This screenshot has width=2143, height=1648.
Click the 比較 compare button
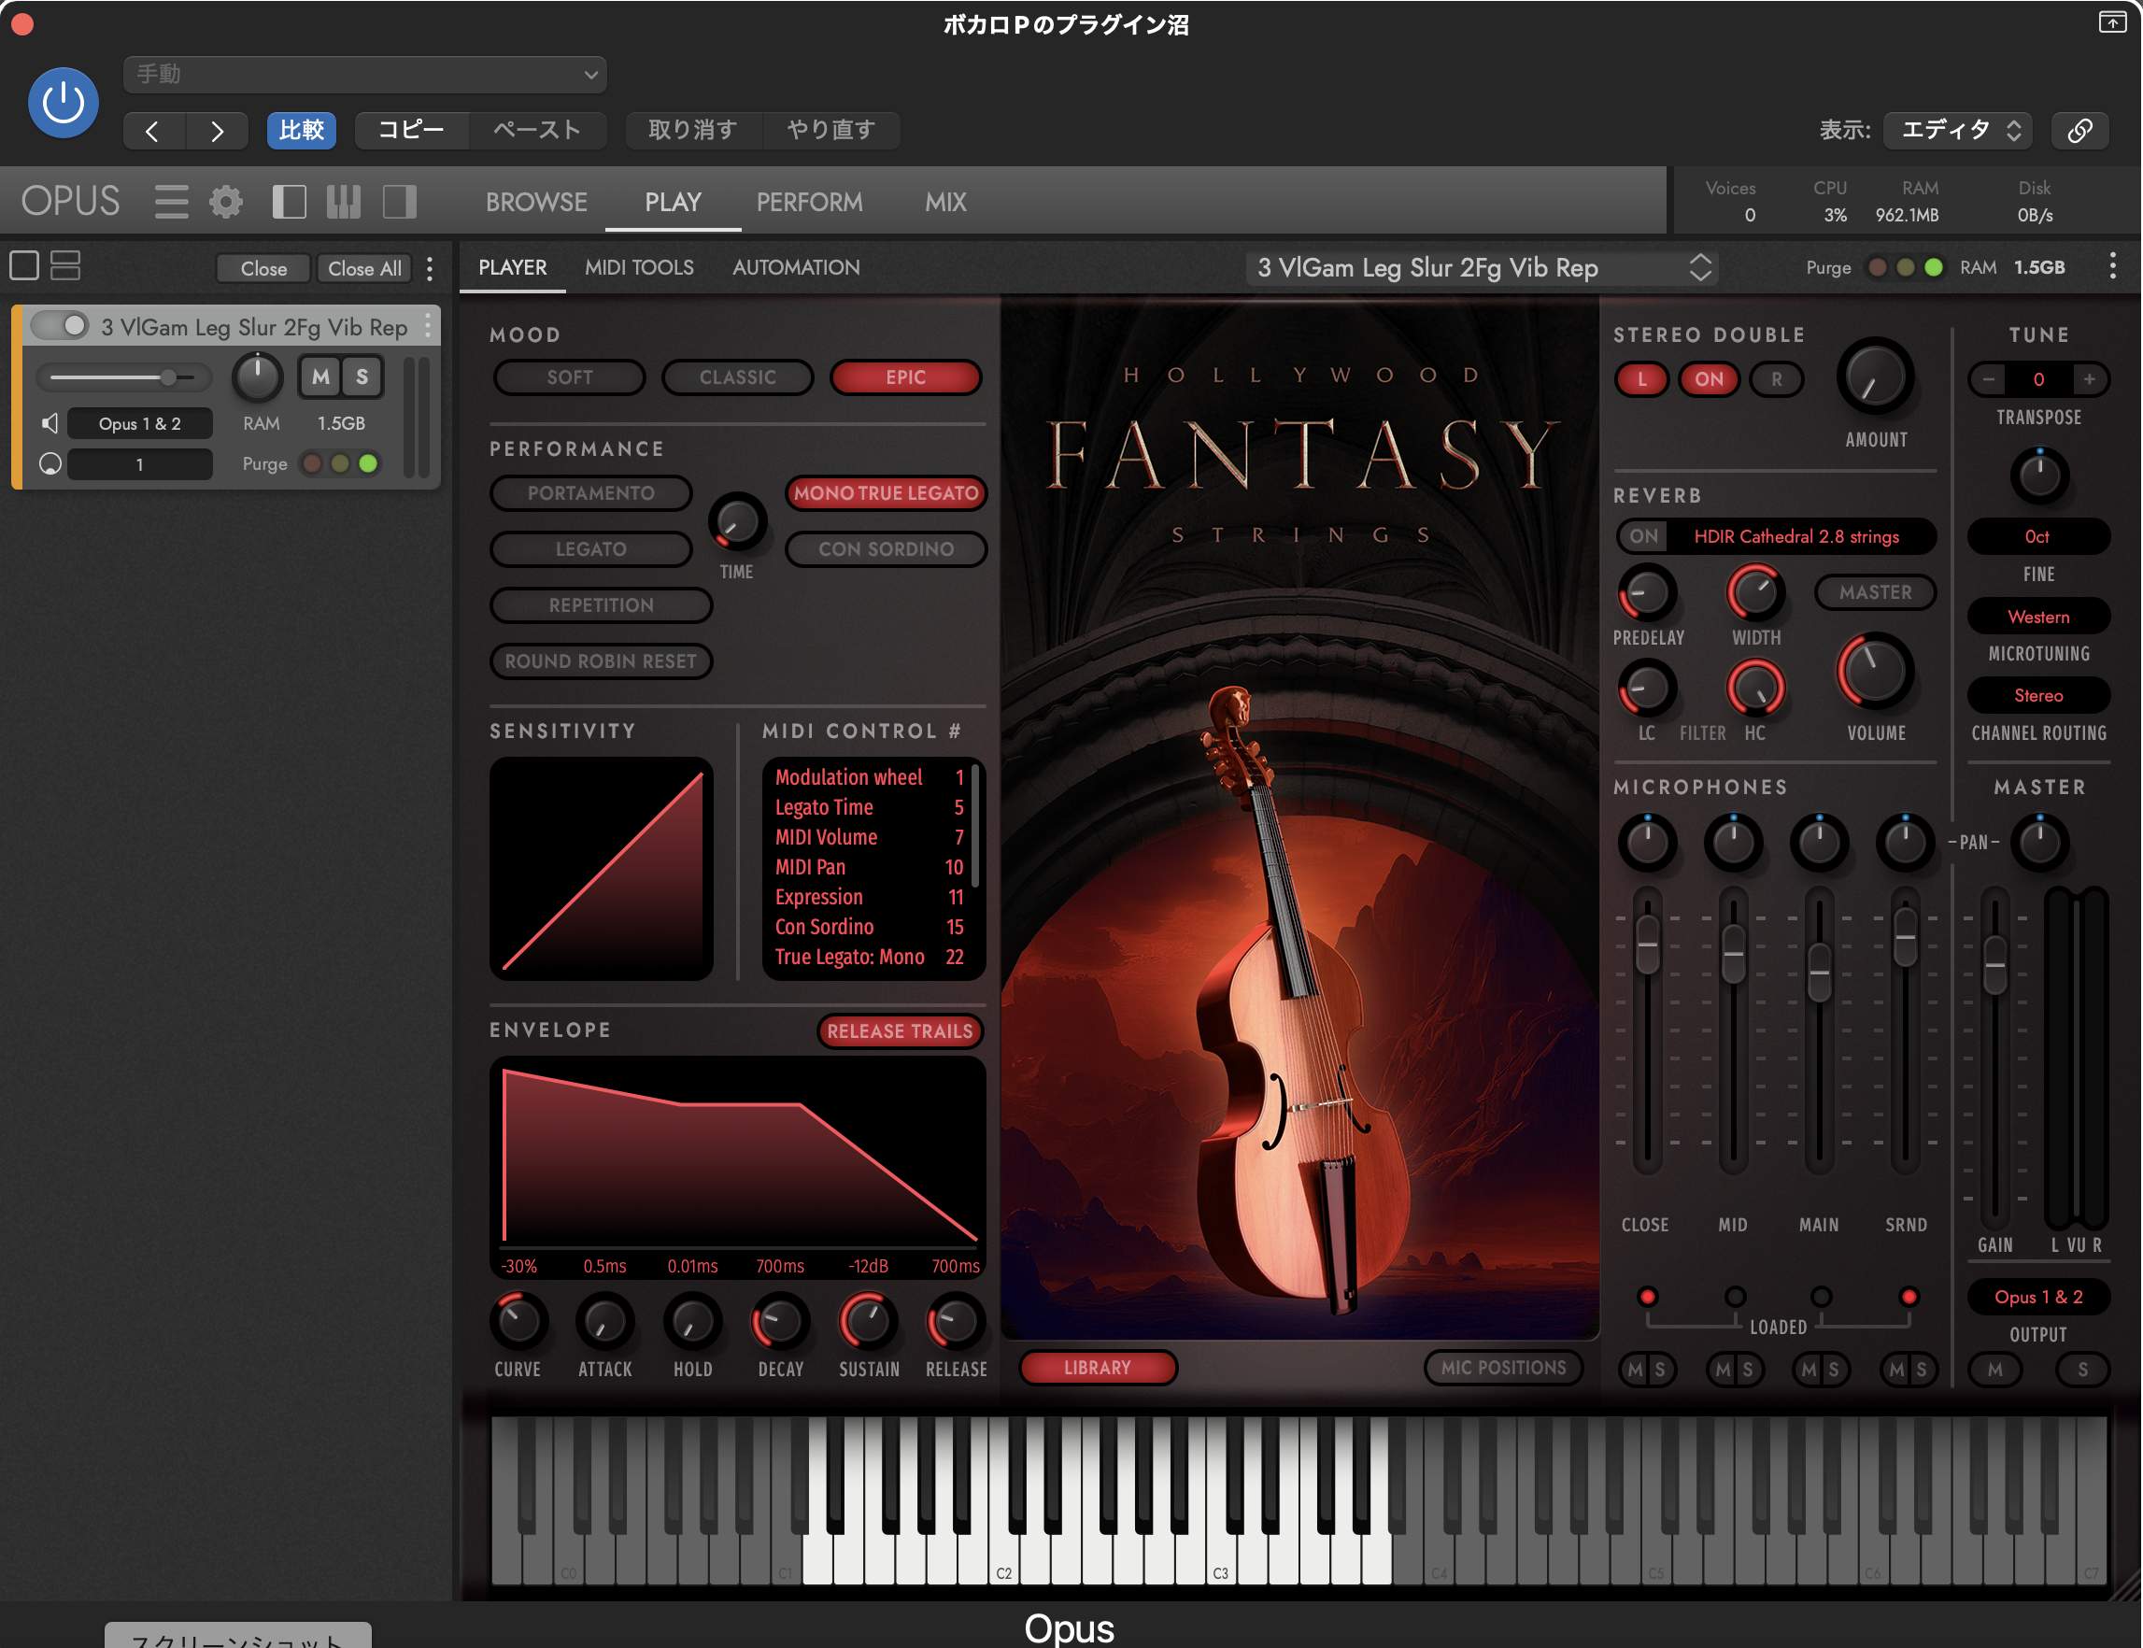click(x=301, y=131)
